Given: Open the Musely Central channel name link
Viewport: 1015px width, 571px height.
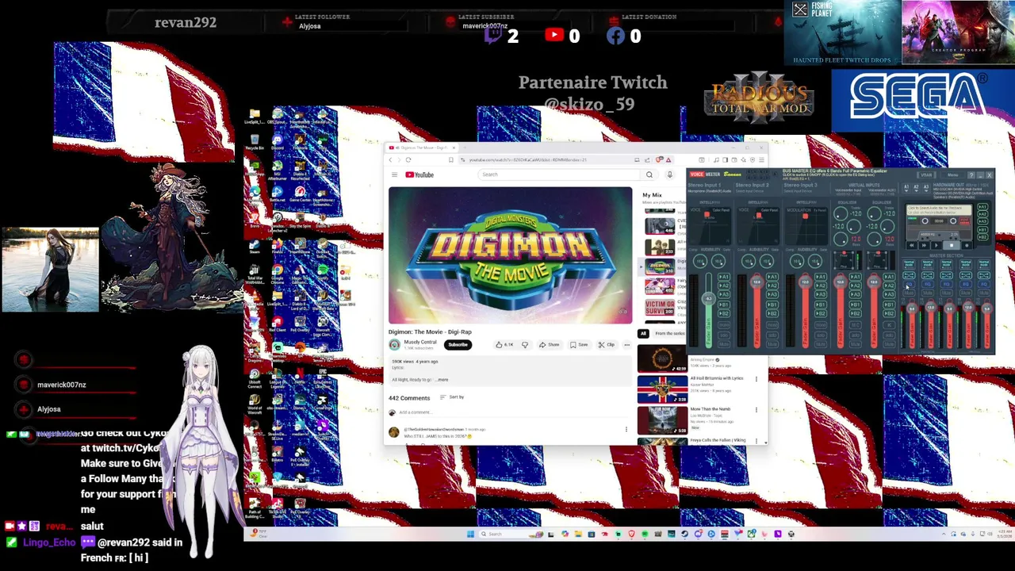Looking at the screenshot, I should coord(420,342).
